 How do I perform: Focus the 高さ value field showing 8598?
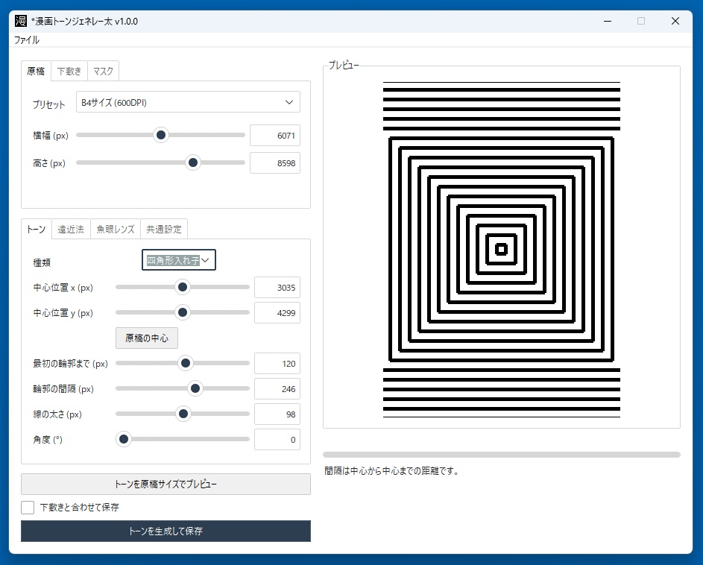(x=275, y=163)
